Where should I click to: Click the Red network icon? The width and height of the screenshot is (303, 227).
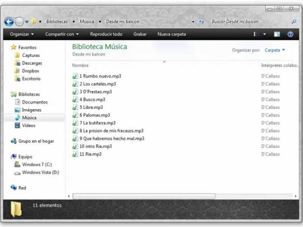14,187
